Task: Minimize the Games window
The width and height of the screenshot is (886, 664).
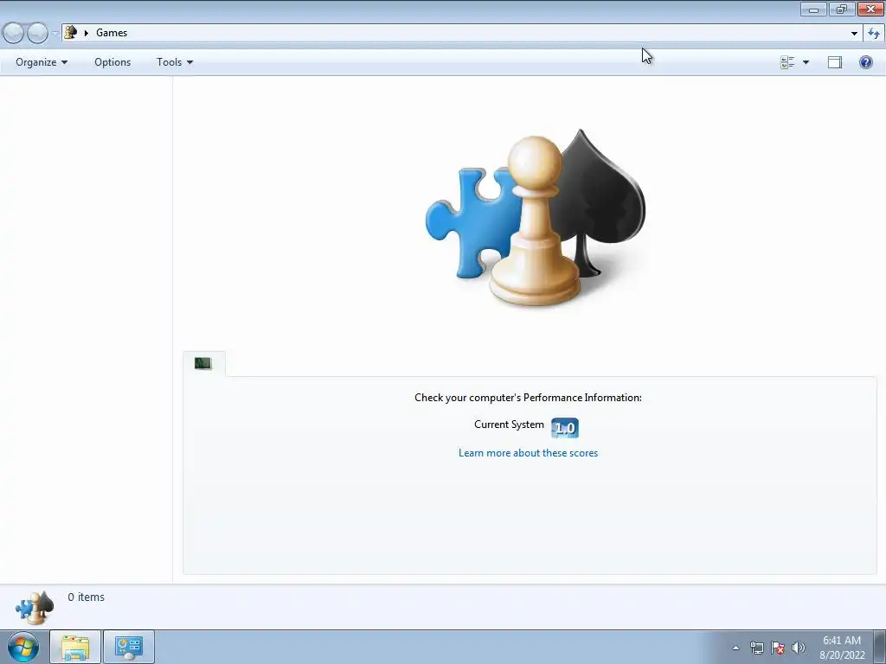Action: click(813, 9)
